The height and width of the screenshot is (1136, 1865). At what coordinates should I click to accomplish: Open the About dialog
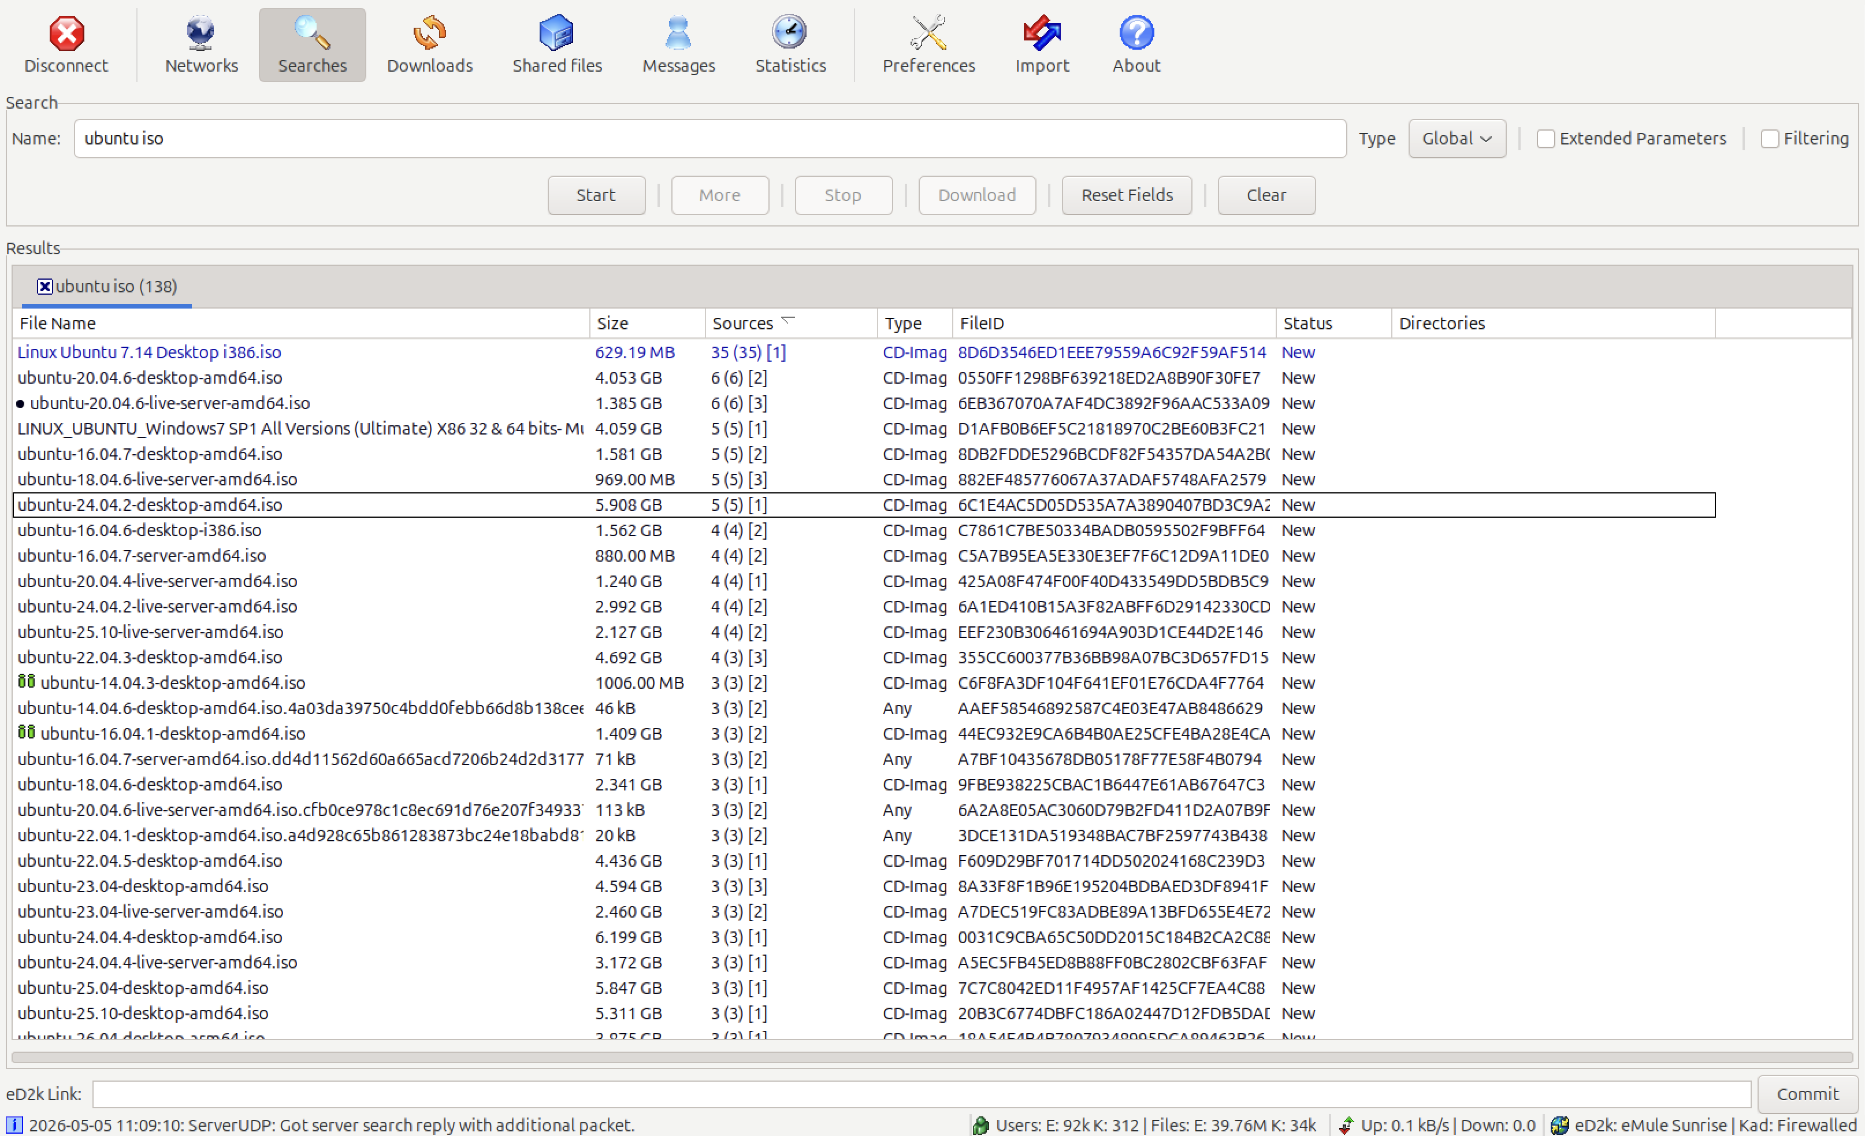point(1136,44)
